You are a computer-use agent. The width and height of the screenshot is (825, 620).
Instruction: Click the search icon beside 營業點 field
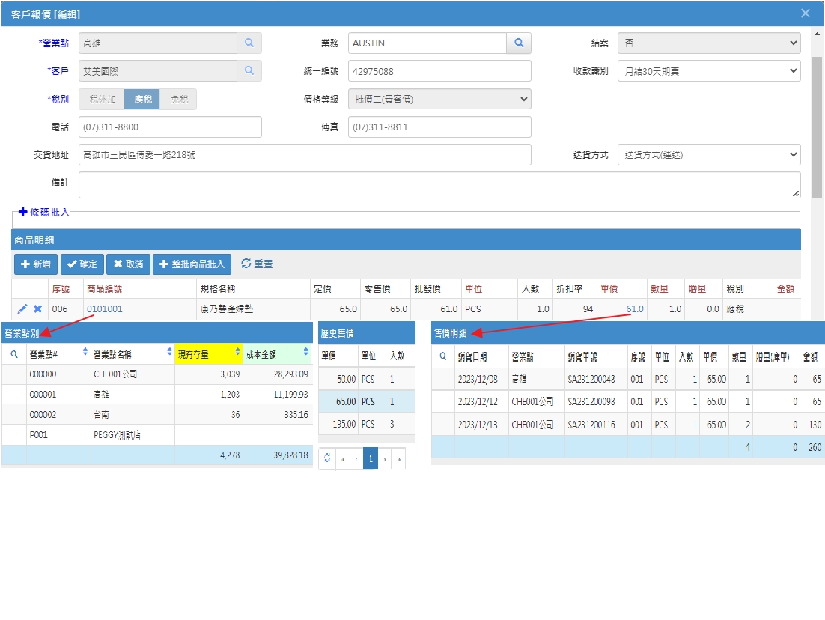tap(249, 43)
